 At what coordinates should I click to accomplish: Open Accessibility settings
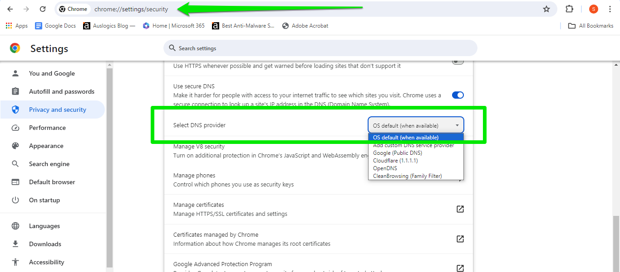tap(53, 262)
